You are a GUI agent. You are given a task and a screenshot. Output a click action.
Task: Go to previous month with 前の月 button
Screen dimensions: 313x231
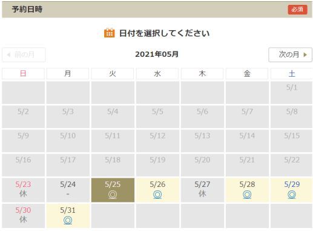(24, 54)
